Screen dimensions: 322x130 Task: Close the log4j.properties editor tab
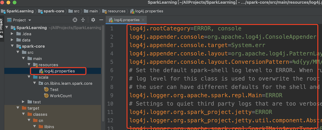(144, 20)
